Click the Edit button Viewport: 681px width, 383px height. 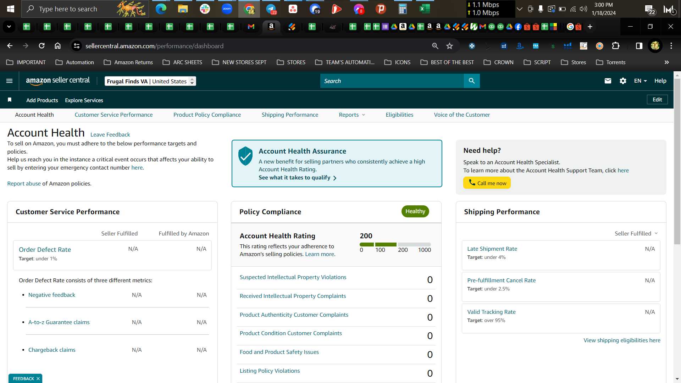tap(657, 100)
